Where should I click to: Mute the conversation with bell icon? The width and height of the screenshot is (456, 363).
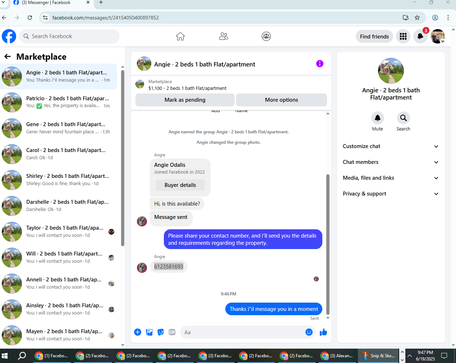click(x=378, y=118)
